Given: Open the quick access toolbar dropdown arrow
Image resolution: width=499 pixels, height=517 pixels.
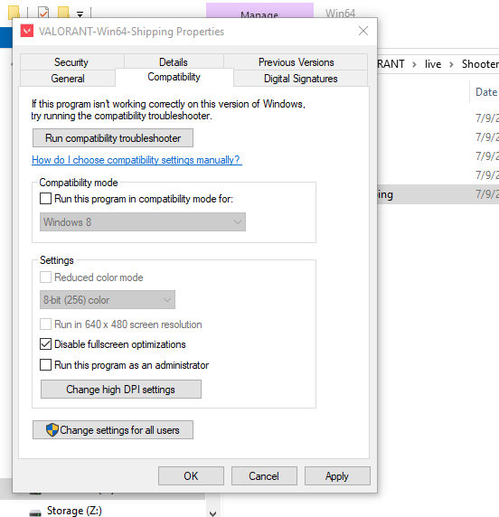Looking at the screenshot, I should tap(80, 14).
